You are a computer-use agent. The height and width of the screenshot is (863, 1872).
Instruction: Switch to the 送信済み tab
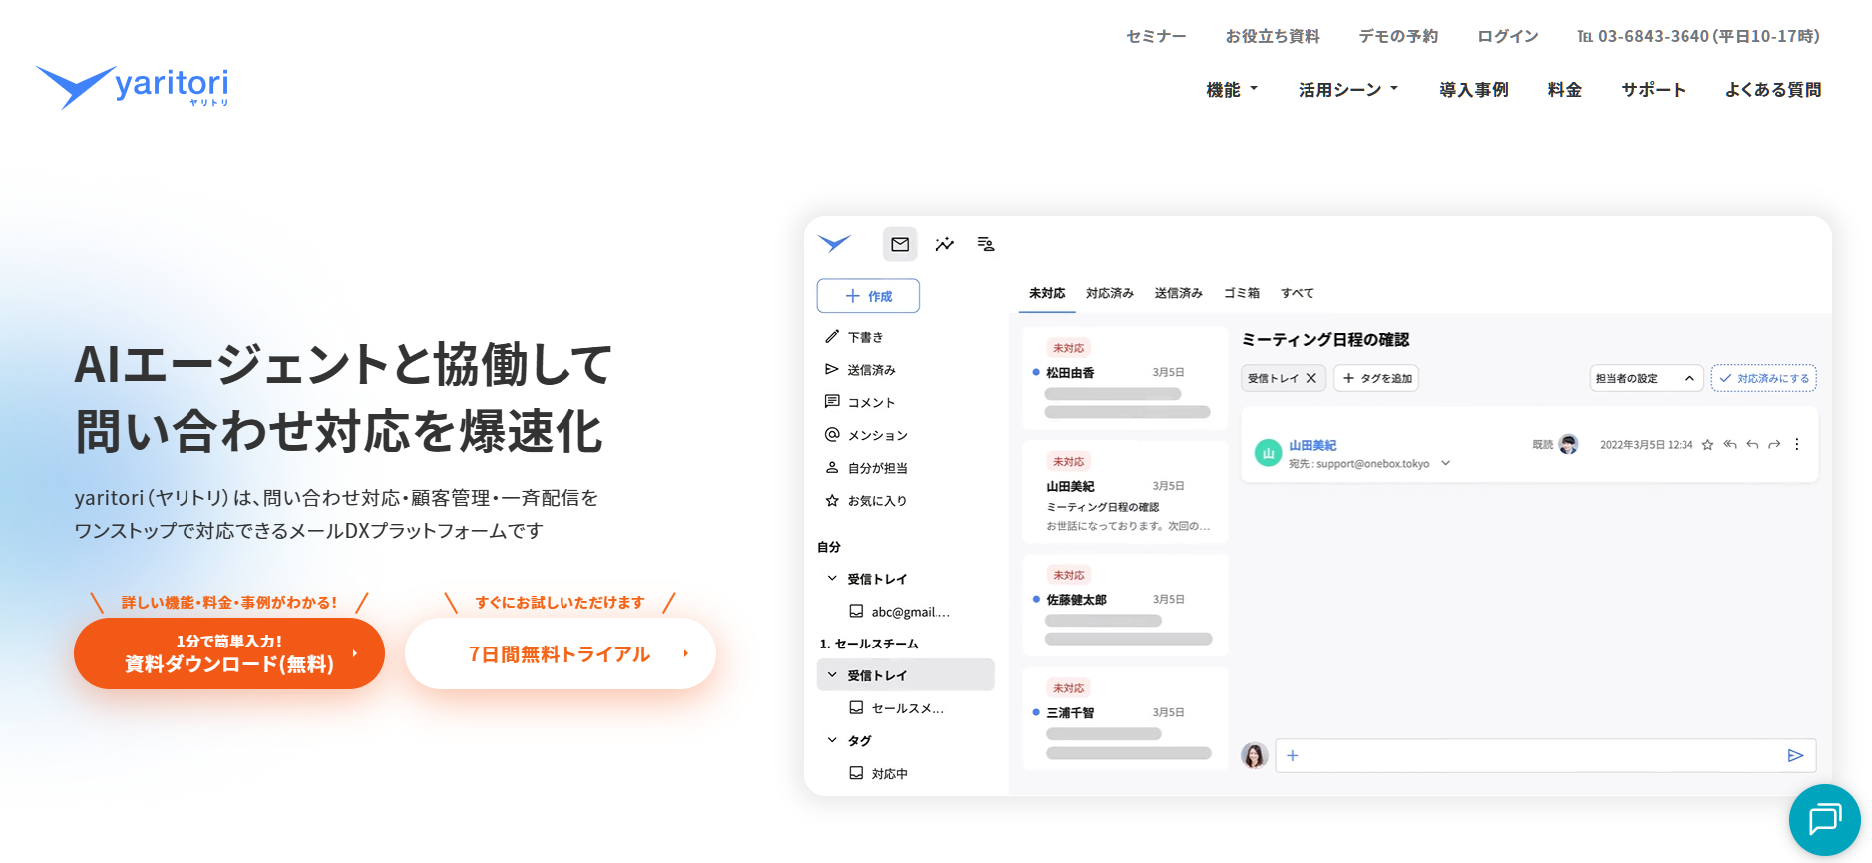click(1179, 293)
